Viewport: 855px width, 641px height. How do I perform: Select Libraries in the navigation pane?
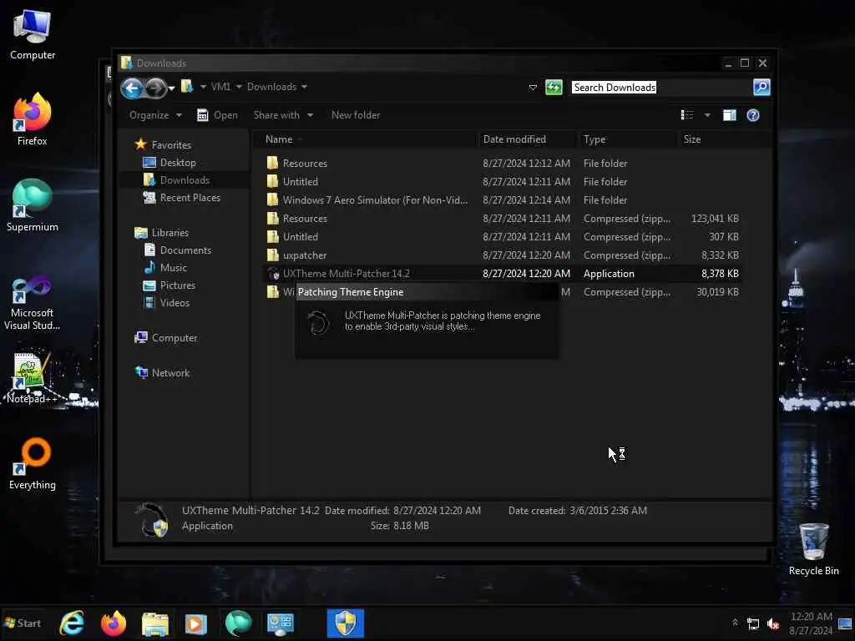coord(161,232)
